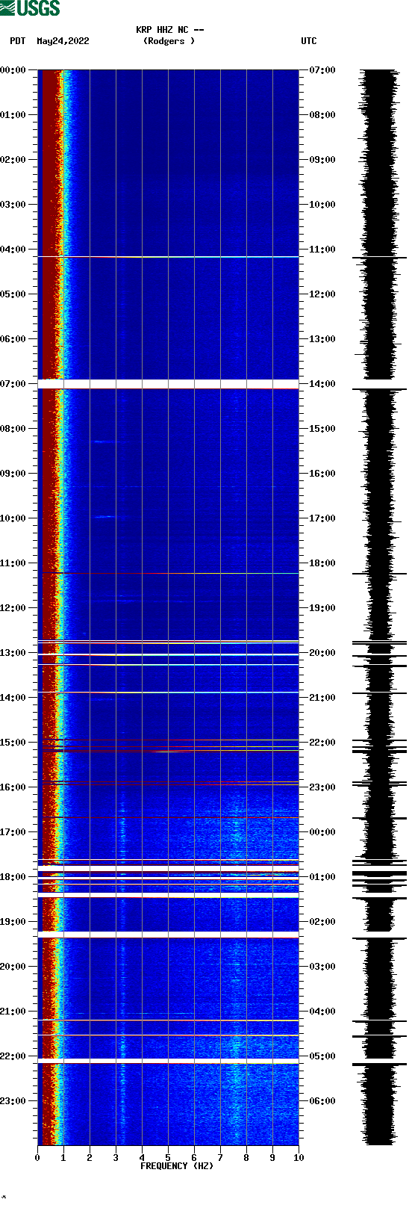Screen dimensions: 412x1205
Task: Click the white data gap at 07:00 PDT
Action: tap(168, 384)
